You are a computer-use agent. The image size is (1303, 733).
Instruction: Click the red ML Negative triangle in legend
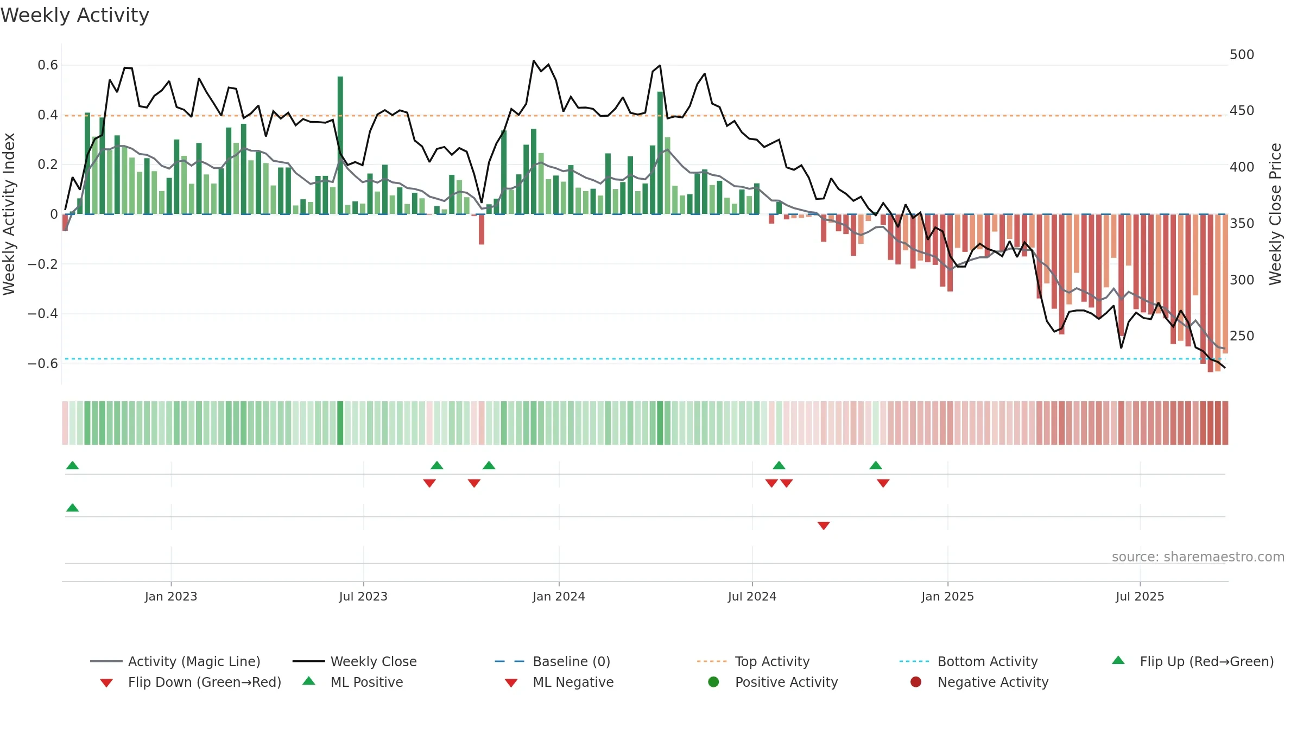(x=511, y=683)
